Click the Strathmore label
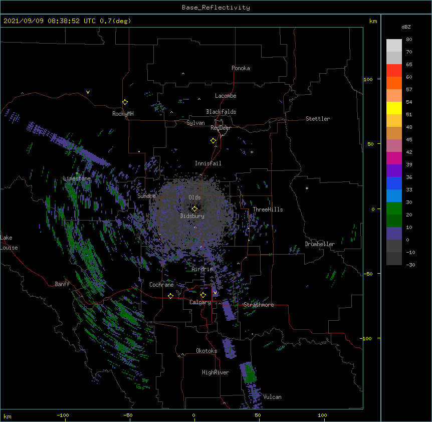432x422 pixels. 259,305
